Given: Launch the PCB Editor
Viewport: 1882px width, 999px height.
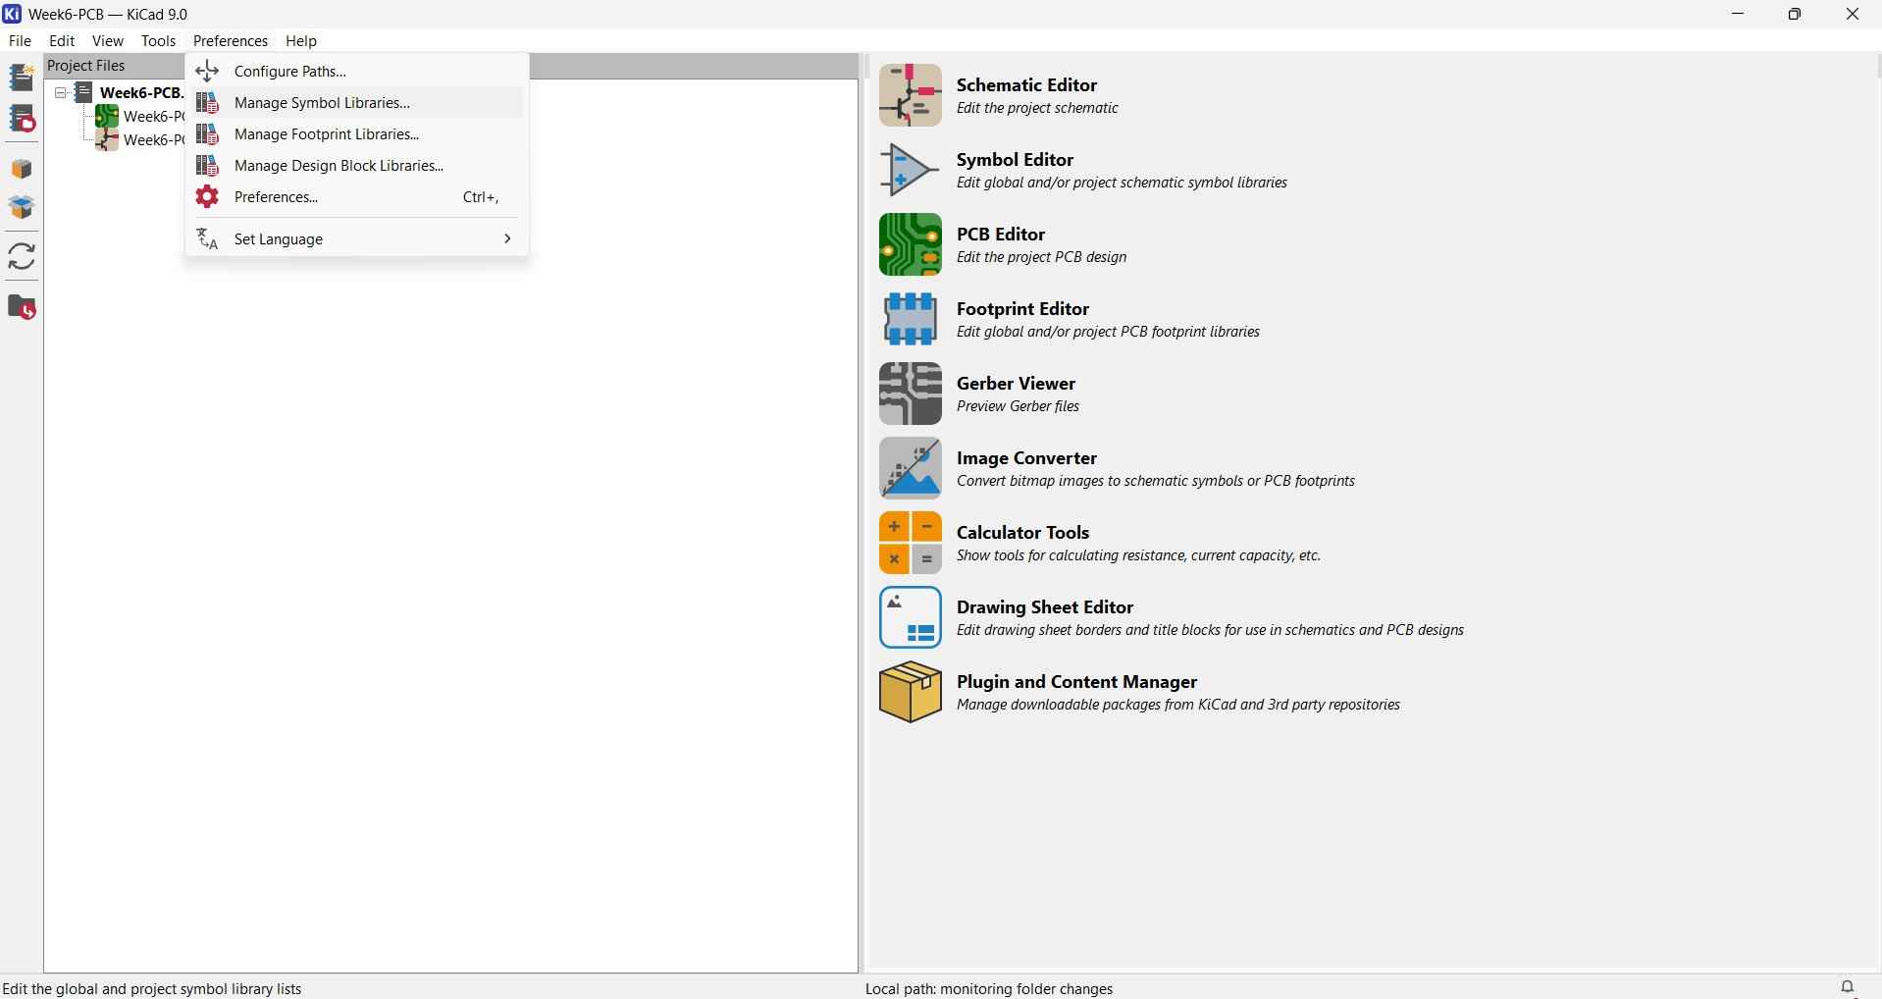Looking at the screenshot, I should click(x=1001, y=243).
